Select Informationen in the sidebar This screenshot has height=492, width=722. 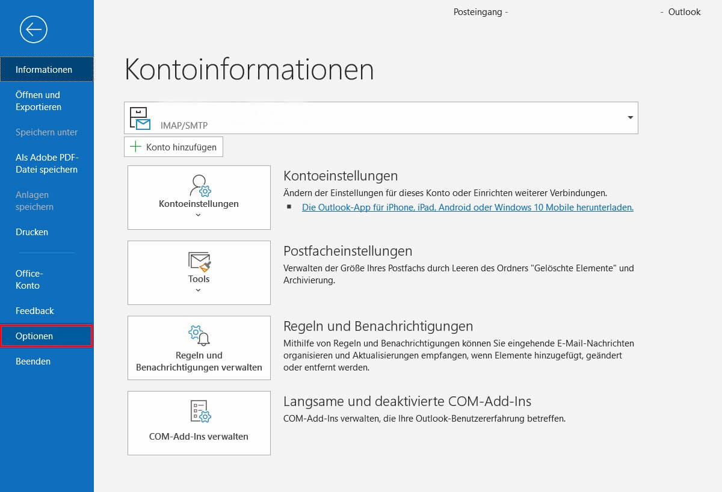47,70
